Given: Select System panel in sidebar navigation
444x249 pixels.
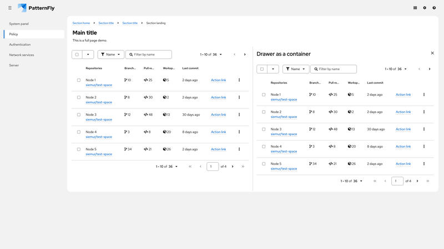Looking at the screenshot, I should [34, 24].
